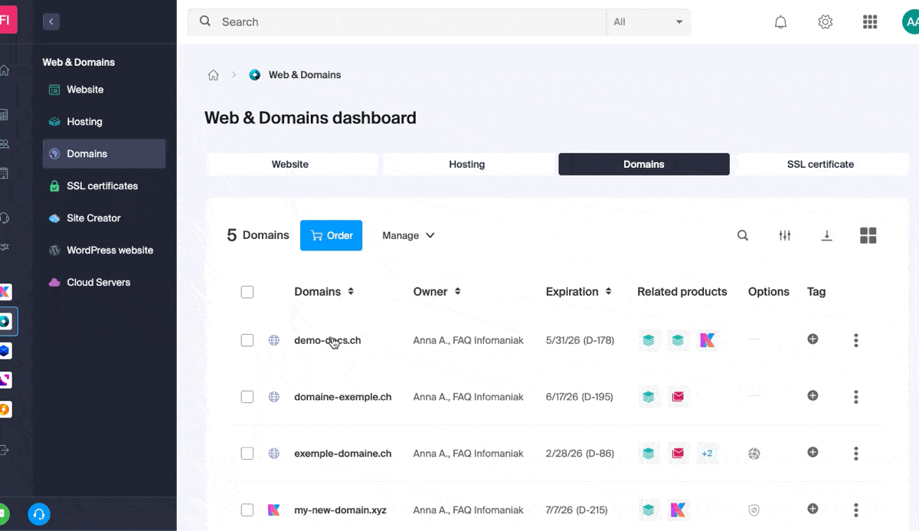
Task: Switch to the SSL certificate tab
Action: (x=819, y=164)
